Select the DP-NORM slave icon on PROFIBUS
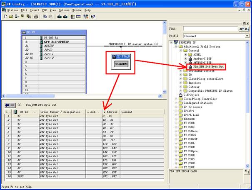The height and width of the screenshot is (190, 252). [x=121, y=64]
